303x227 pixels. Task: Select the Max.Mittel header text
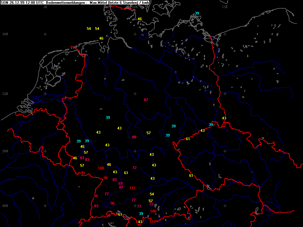click(x=99, y=2)
